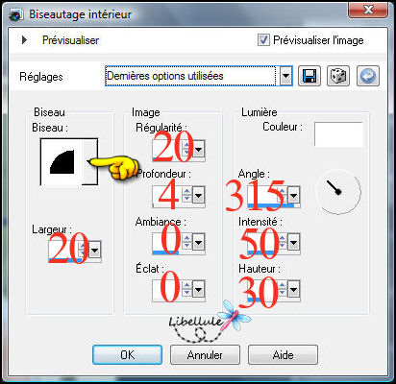
Task: Click the randomize parameters dice icon
Action: 338,76
